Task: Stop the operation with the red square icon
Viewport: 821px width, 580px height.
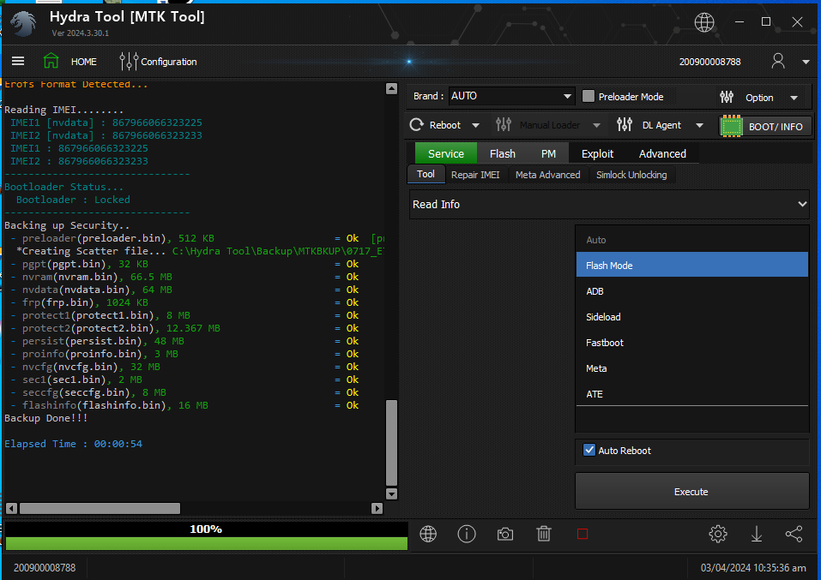Action: (x=583, y=534)
